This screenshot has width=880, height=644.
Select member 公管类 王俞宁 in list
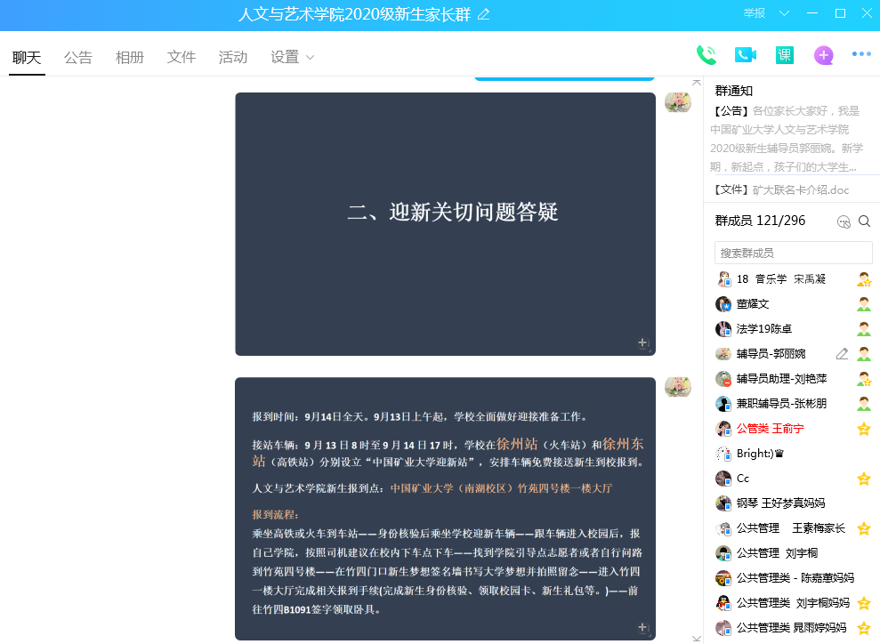(x=770, y=429)
